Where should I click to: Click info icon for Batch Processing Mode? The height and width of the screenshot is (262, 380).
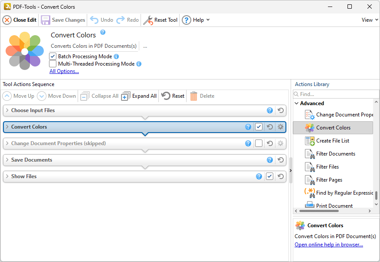tap(116, 56)
